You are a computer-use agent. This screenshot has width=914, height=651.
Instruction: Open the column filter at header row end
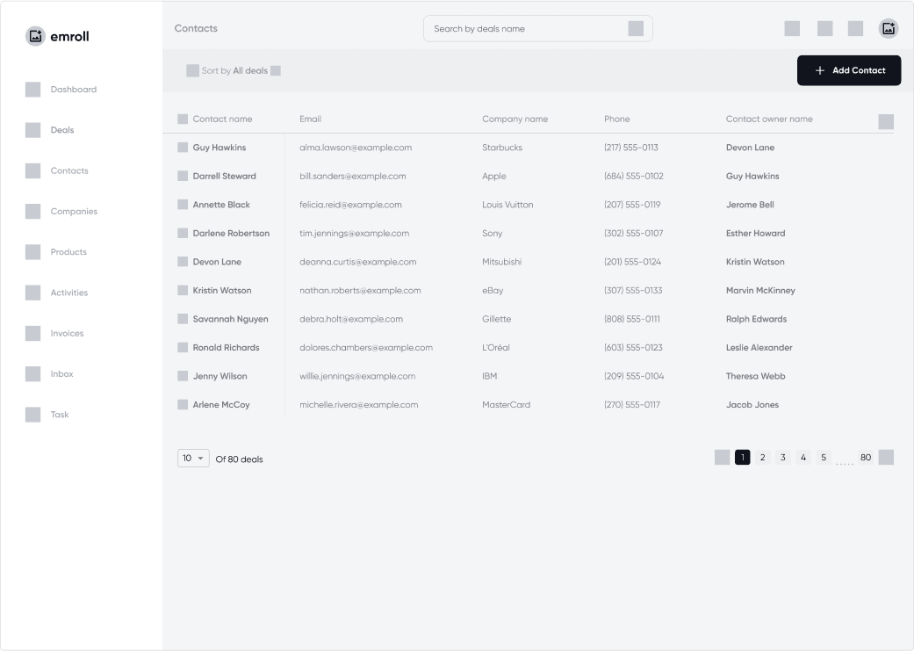[x=885, y=122]
